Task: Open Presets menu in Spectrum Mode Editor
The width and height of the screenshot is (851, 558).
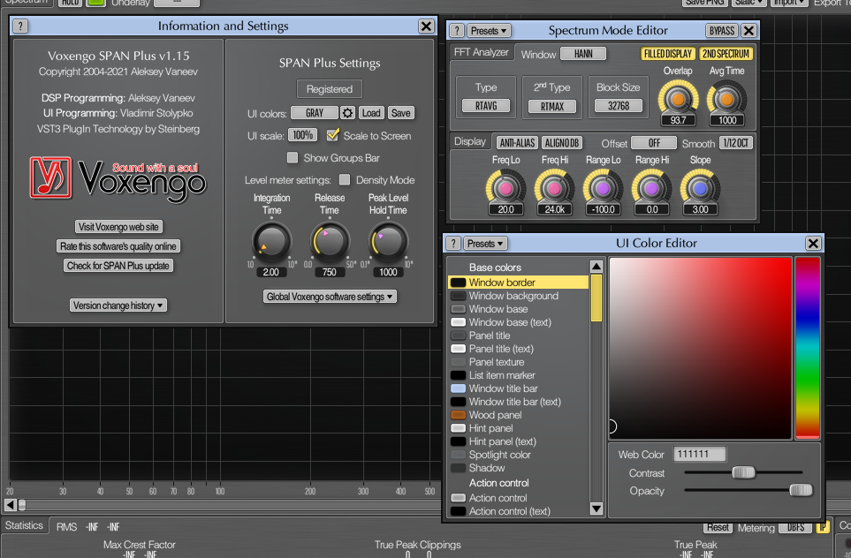Action: (x=489, y=31)
